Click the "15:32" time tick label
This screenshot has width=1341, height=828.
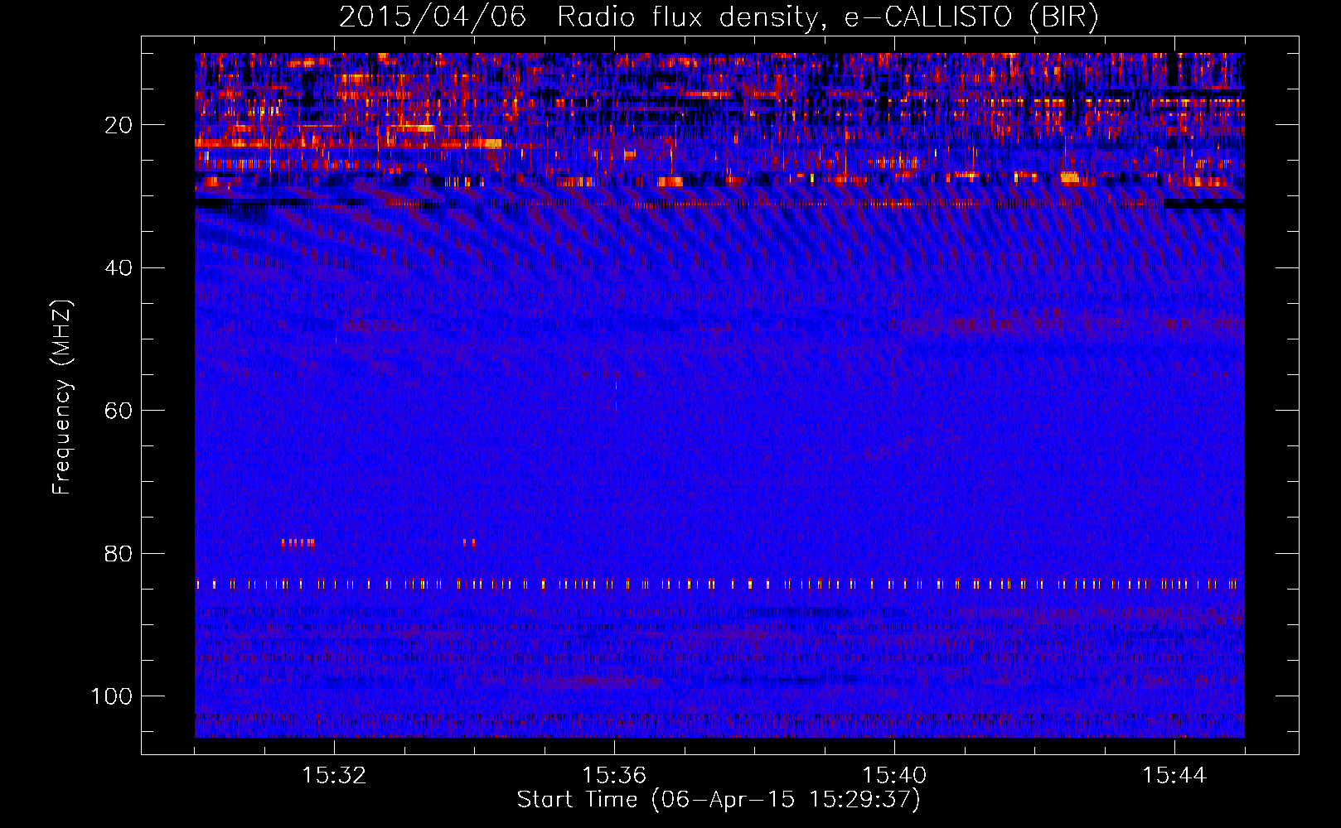tap(334, 776)
